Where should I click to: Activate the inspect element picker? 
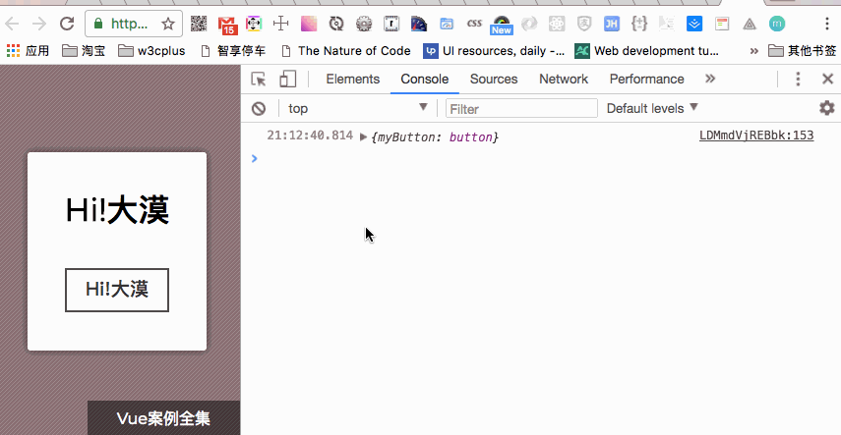(x=259, y=80)
